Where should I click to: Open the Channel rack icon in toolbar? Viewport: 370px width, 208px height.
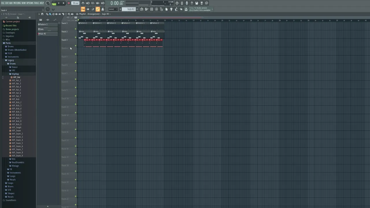151,9
